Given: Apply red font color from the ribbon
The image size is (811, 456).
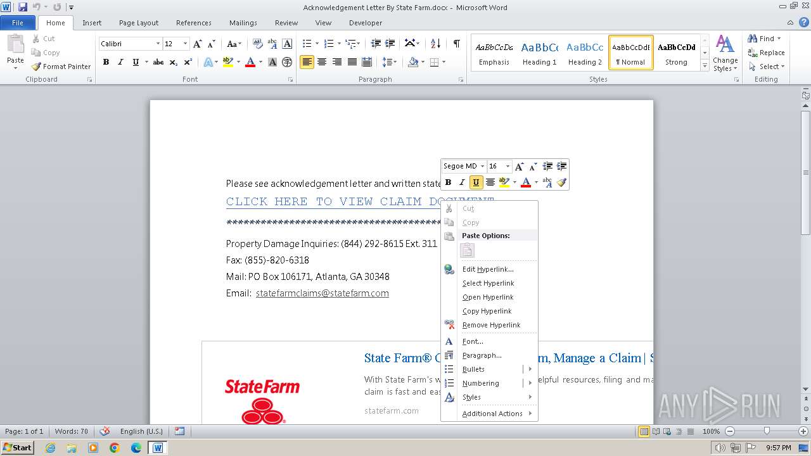Looking at the screenshot, I should (250, 62).
